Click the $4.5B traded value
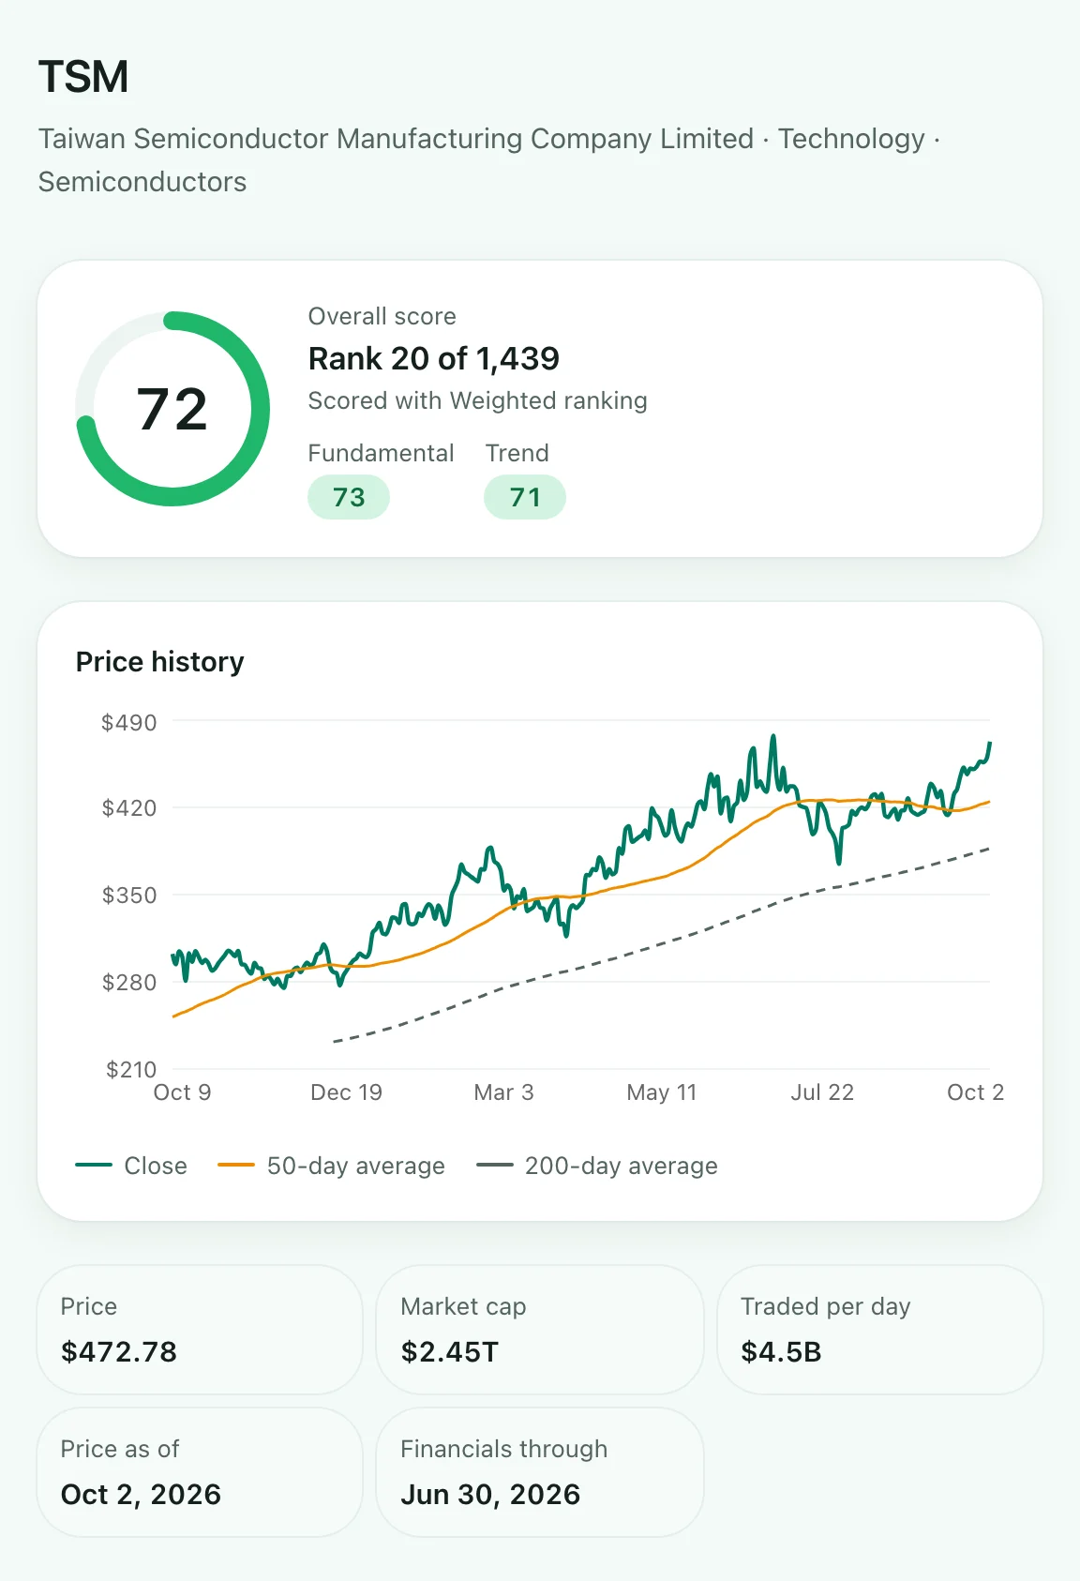 [x=781, y=1352]
